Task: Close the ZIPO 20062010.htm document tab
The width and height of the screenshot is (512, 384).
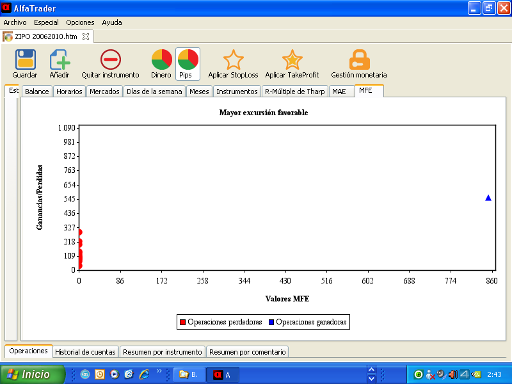Action: (x=86, y=36)
